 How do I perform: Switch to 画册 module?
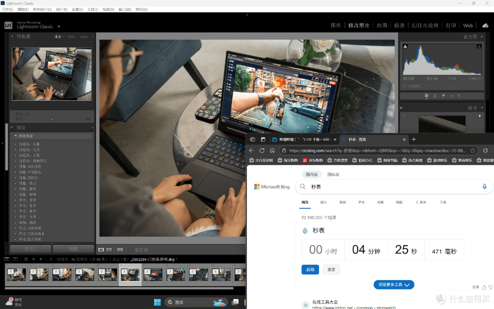pyautogui.click(x=399, y=26)
